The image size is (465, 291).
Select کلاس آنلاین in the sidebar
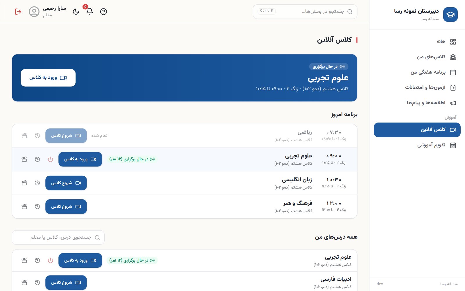(x=417, y=130)
